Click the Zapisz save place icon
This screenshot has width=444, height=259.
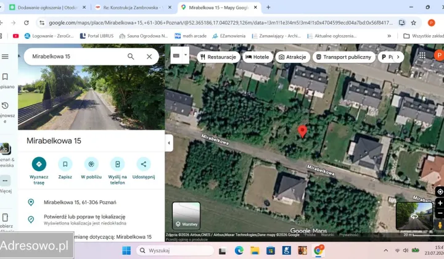point(65,164)
